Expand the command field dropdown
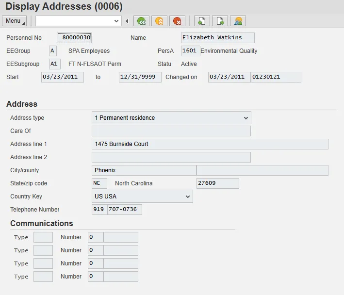 [116, 21]
